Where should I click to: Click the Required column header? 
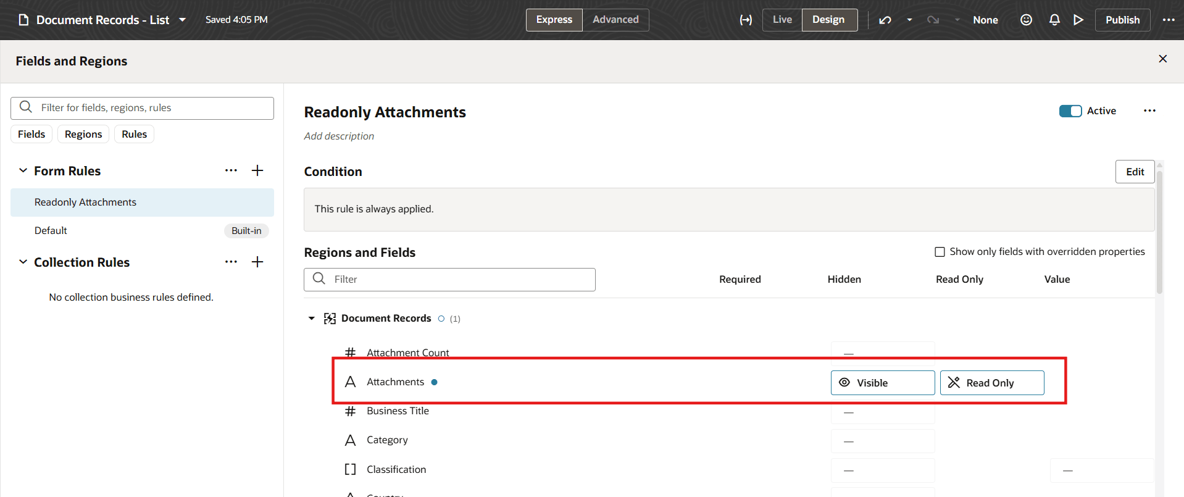pyautogui.click(x=740, y=280)
